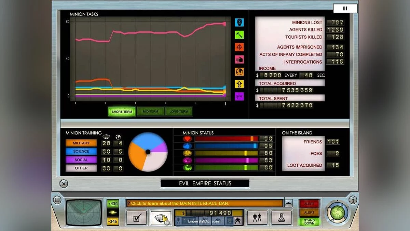Viewport: 410px width, 231px height.
Task: Click the TOTAL SPENT value 7422370
Action: (x=286, y=105)
